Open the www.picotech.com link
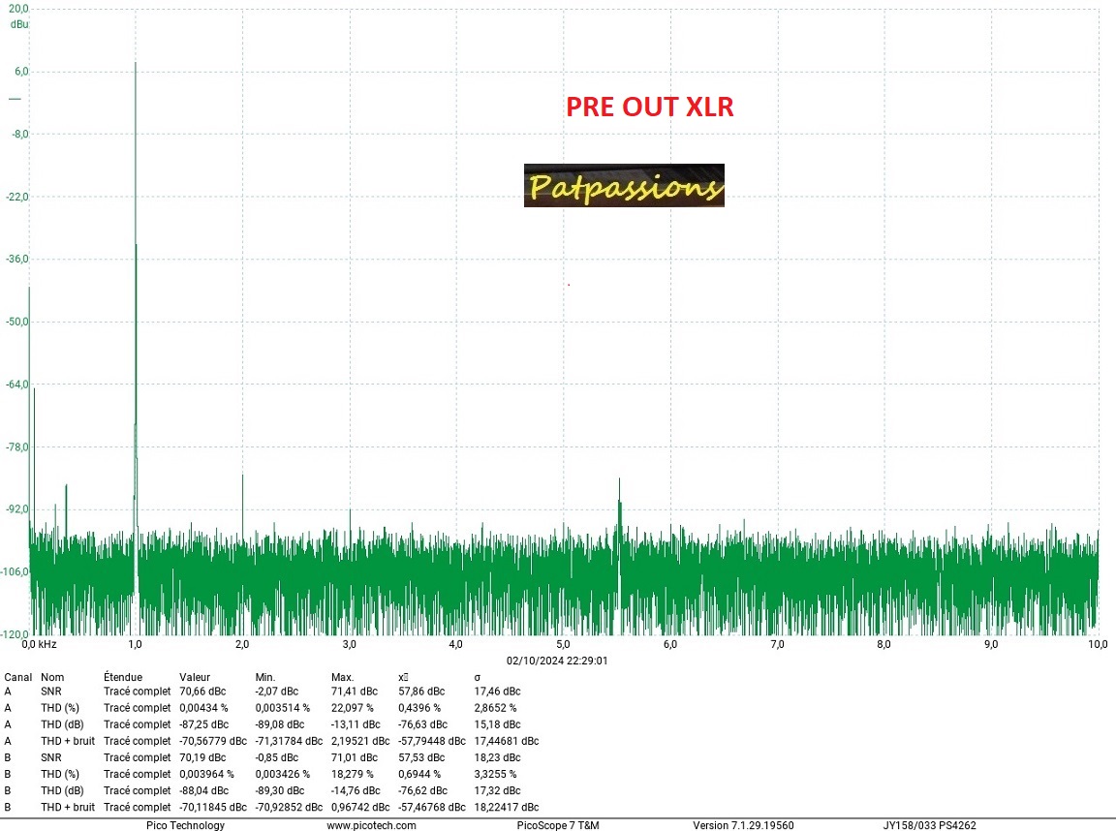The width and height of the screenshot is (1116, 831). (371, 825)
